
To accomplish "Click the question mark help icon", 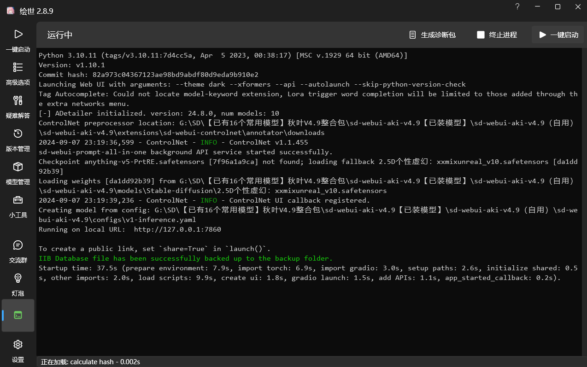I will [517, 6].
